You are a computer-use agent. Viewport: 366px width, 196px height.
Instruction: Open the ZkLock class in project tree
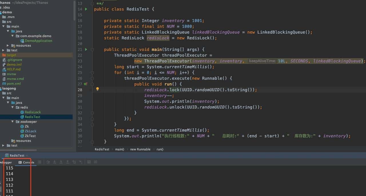[30, 131]
